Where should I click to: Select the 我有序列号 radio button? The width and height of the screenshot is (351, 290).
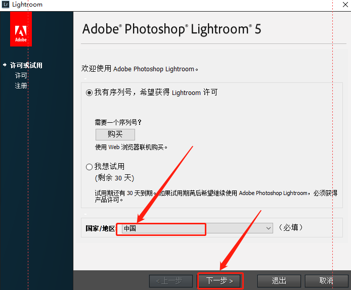click(x=89, y=92)
